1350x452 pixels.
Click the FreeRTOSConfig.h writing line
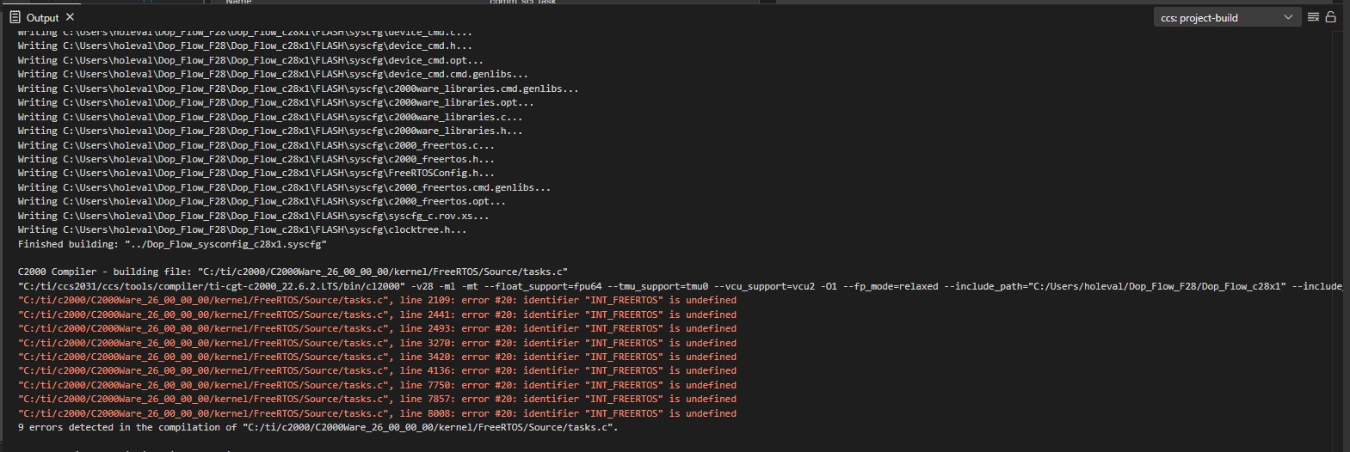[256, 173]
